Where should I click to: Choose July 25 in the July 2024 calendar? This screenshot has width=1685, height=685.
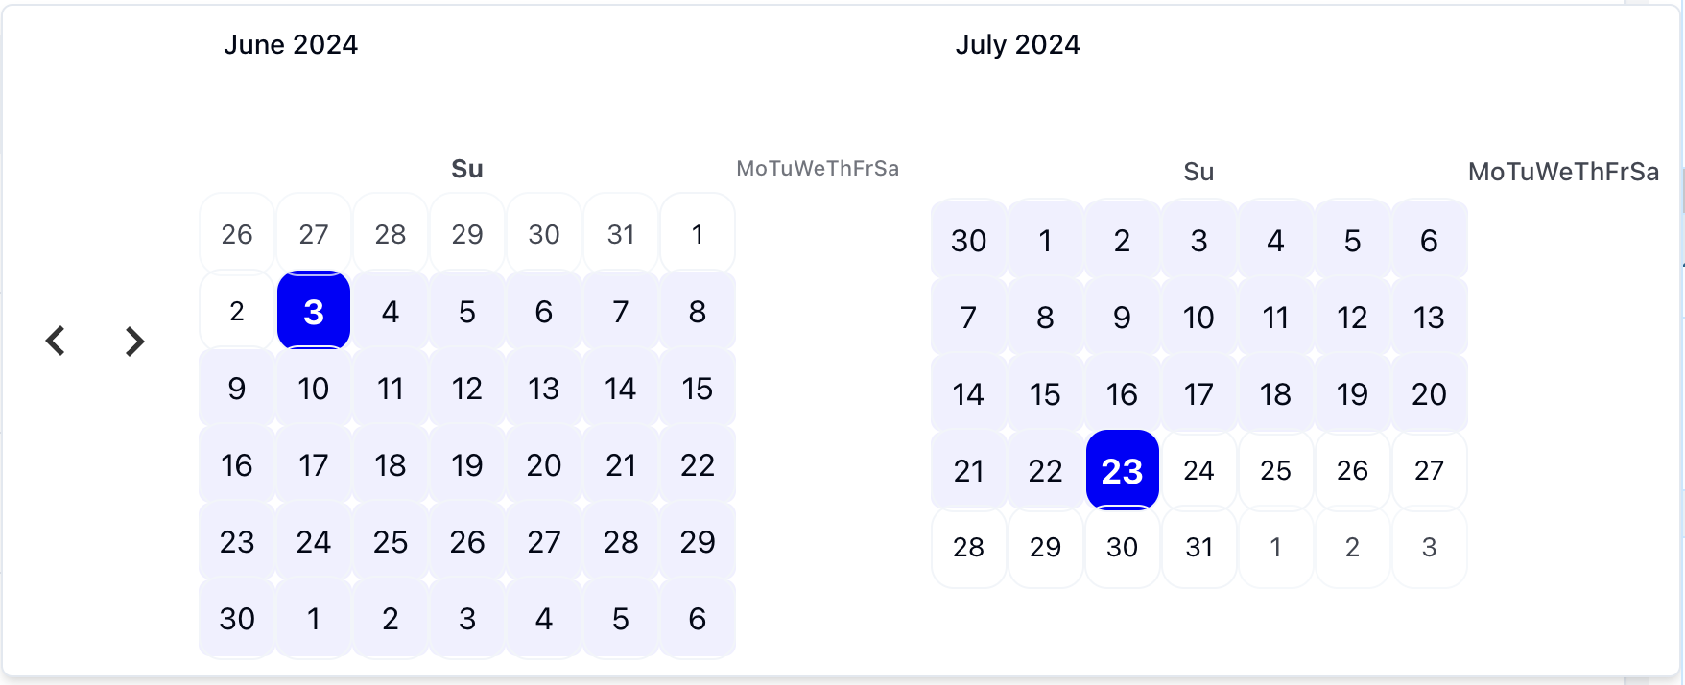[x=1275, y=470]
